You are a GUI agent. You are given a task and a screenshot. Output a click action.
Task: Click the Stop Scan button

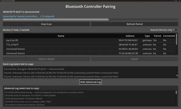(x=46, y=24)
